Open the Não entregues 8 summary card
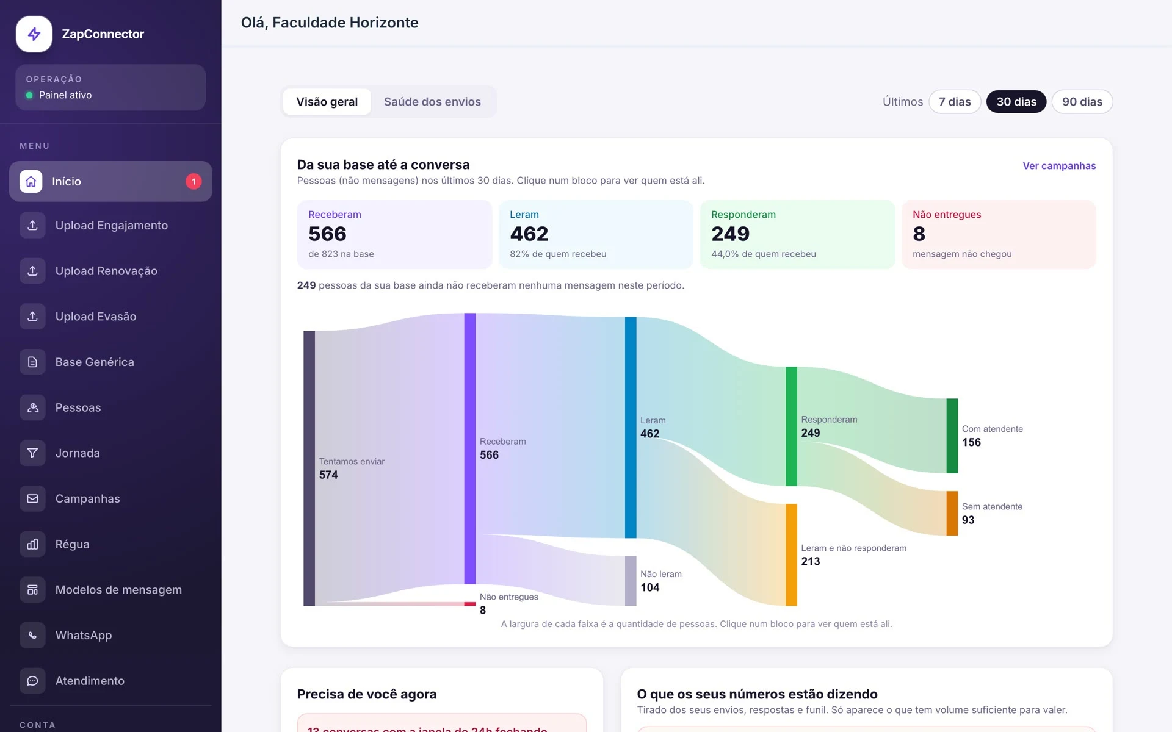The width and height of the screenshot is (1172, 732). 999,235
